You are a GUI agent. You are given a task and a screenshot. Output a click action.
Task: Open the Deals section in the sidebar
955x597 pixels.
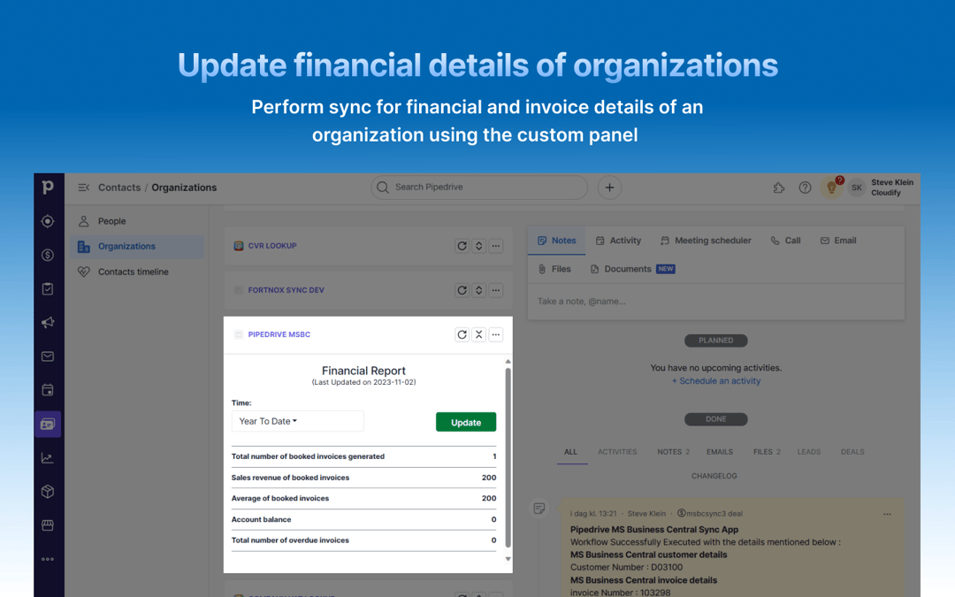pos(48,255)
